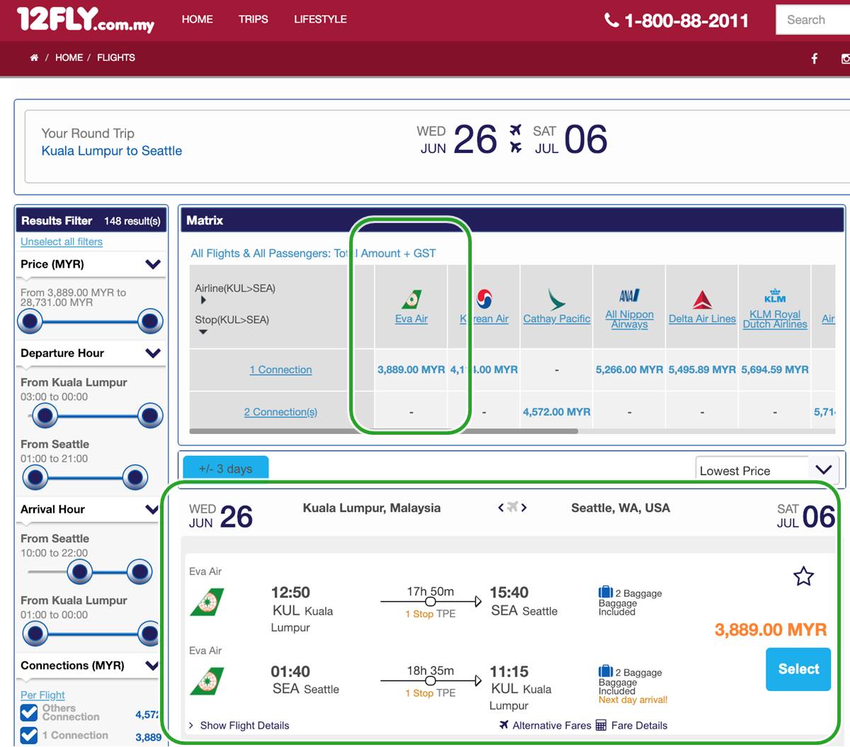Click the flight direction arrows icon
The height and width of the screenshot is (747, 850).
(512, 507)
